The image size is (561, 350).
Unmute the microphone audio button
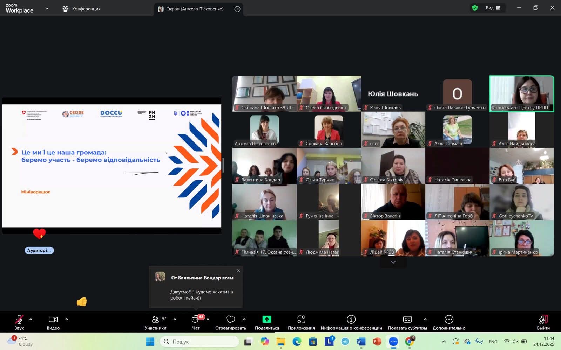(x=19, y=320)
